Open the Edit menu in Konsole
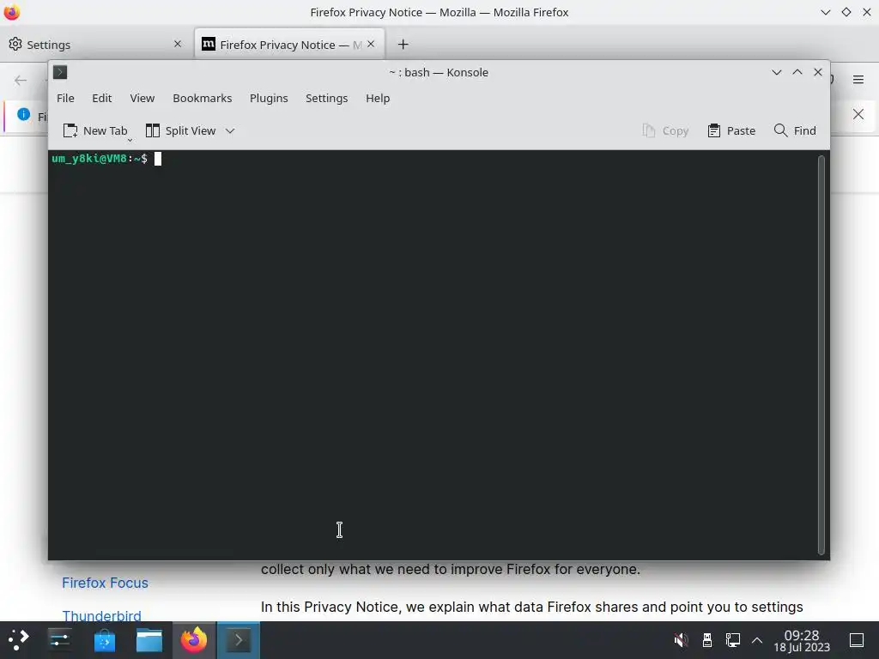The width and height of the screenshot is (879, 659). click(x=101, y=98)
